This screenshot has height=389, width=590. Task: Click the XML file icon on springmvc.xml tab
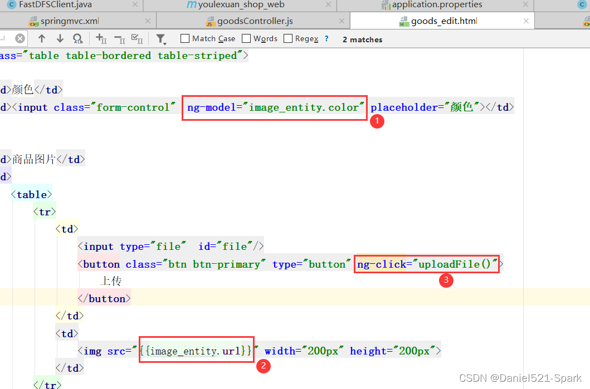[x=34, y=22]
